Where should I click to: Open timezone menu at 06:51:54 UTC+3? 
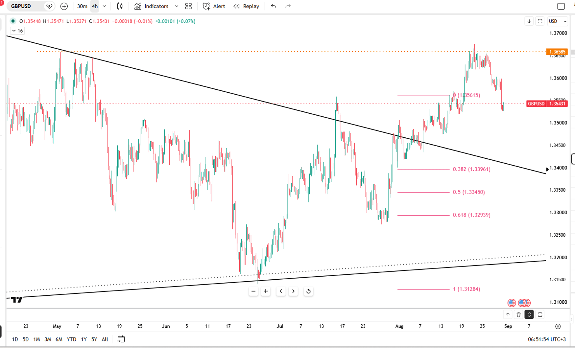pos(547,339)
